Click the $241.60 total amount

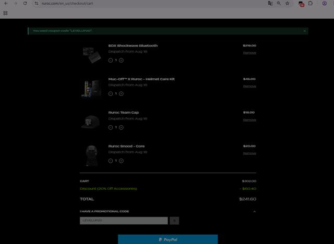click(x=247, y=199)
